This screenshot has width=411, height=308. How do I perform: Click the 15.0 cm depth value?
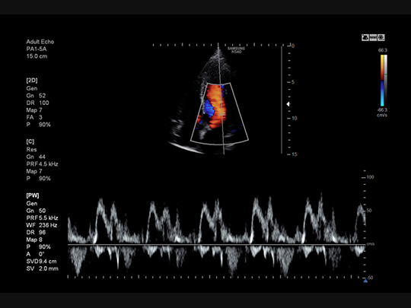coord(37,56)
